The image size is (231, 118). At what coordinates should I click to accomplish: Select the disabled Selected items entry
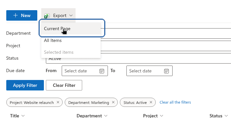71,52
